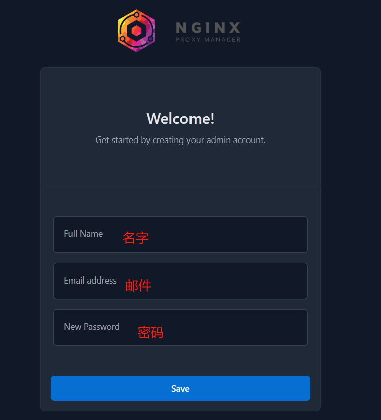Click the "Get started by creating your admin account" text
381x420 pixels.
tap(180, 140)
